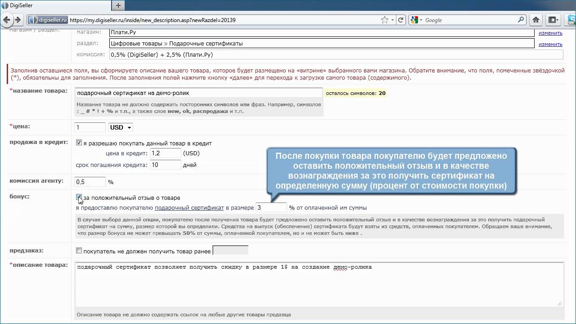This screenshot has height=324, width=576.
Task: Click the магазин field 'Плати.Ру'
Action: point(322,32)
